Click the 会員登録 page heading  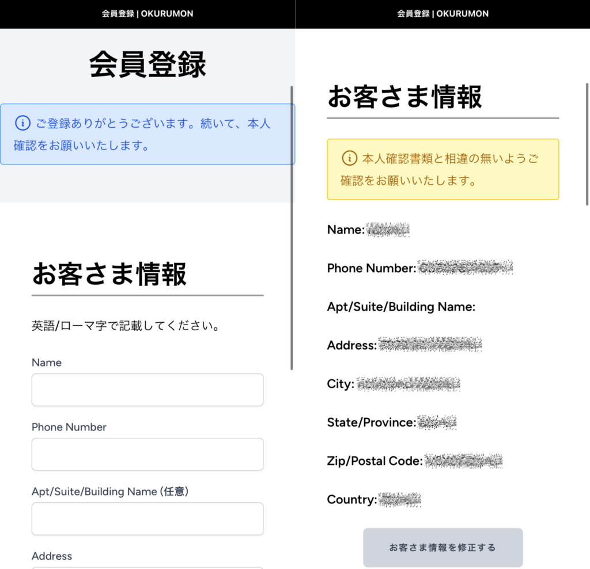(x=147, y=64)
